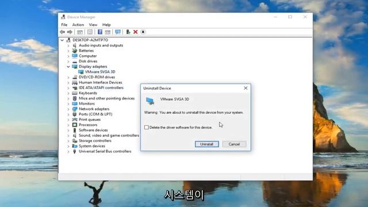The image size is (368, 207).
Task: Select the Software devices row
Action: click(93, 130)
